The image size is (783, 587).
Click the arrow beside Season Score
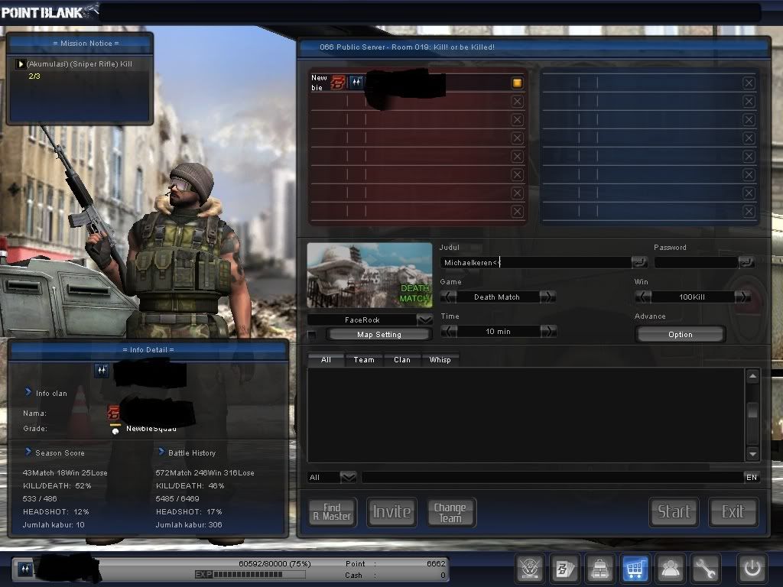(x=28, y=452)
